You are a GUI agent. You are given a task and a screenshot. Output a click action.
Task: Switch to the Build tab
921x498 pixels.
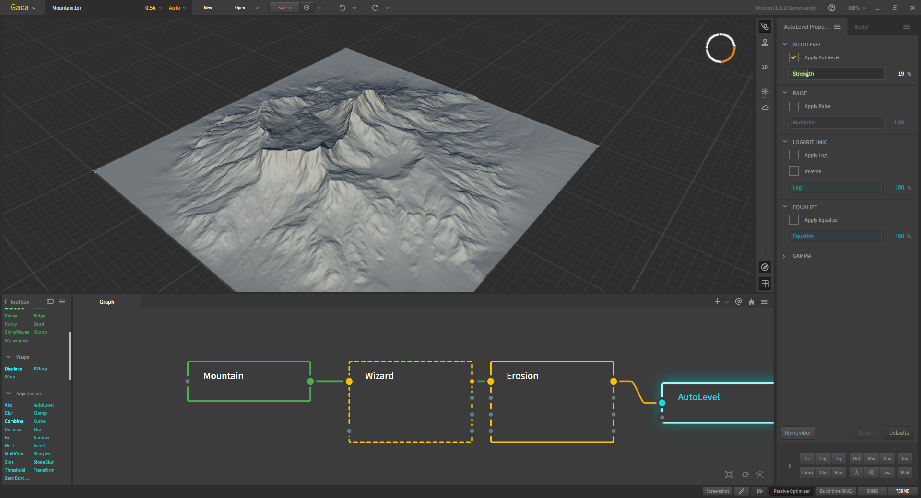click(x=861, y=27)
